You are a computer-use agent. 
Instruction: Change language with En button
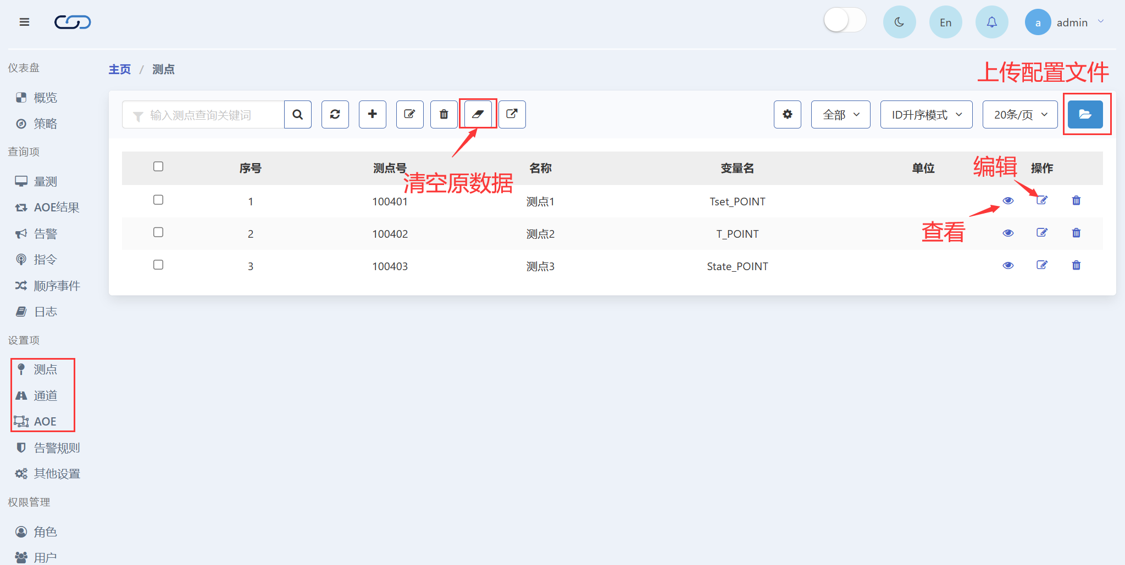pos(945,22)
